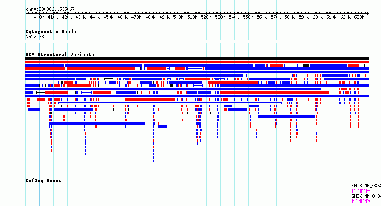Image resolution: width=381 pixels, height=206 pixels.
Task: Select long blue variant spanning 410k to 475k
Action: [x=97, y=123]
